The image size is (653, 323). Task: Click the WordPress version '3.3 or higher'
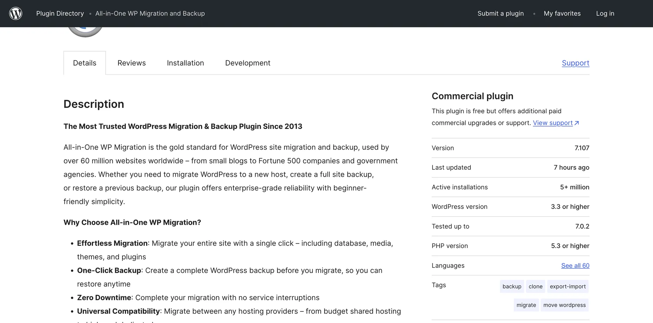point(570,207)
